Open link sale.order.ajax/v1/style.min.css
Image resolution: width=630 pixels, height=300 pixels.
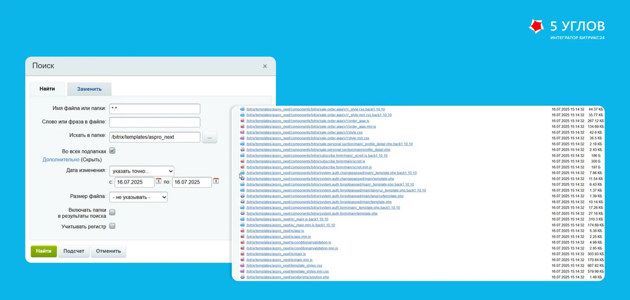click(308, 138)
